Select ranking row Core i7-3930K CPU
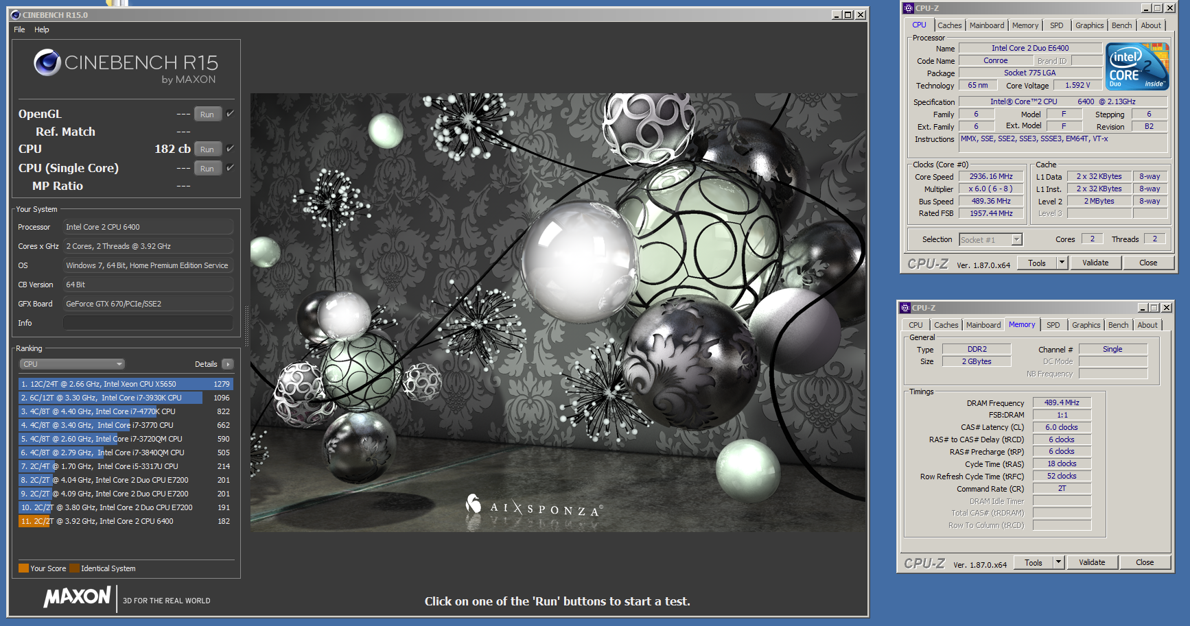This screenshot has height=626, width=1190. click(126, 398)
